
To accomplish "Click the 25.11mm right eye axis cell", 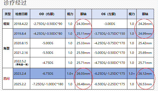I will pos(83,33).
